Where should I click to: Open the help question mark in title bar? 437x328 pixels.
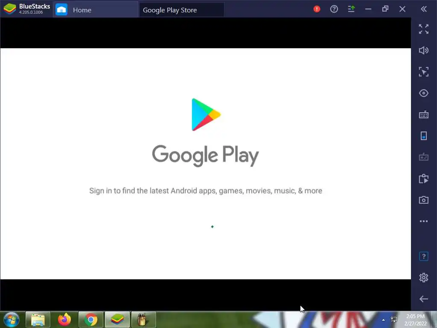point(334,9)
